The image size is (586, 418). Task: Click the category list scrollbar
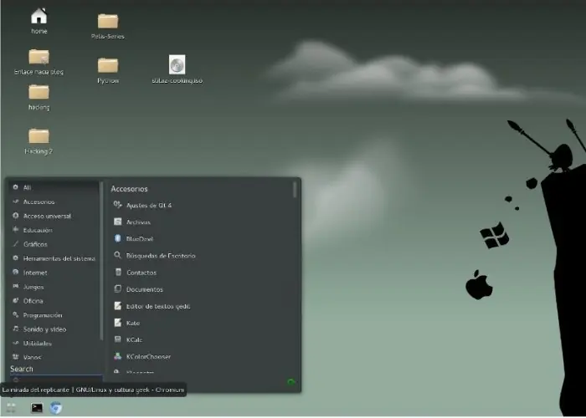pos(101,261)
